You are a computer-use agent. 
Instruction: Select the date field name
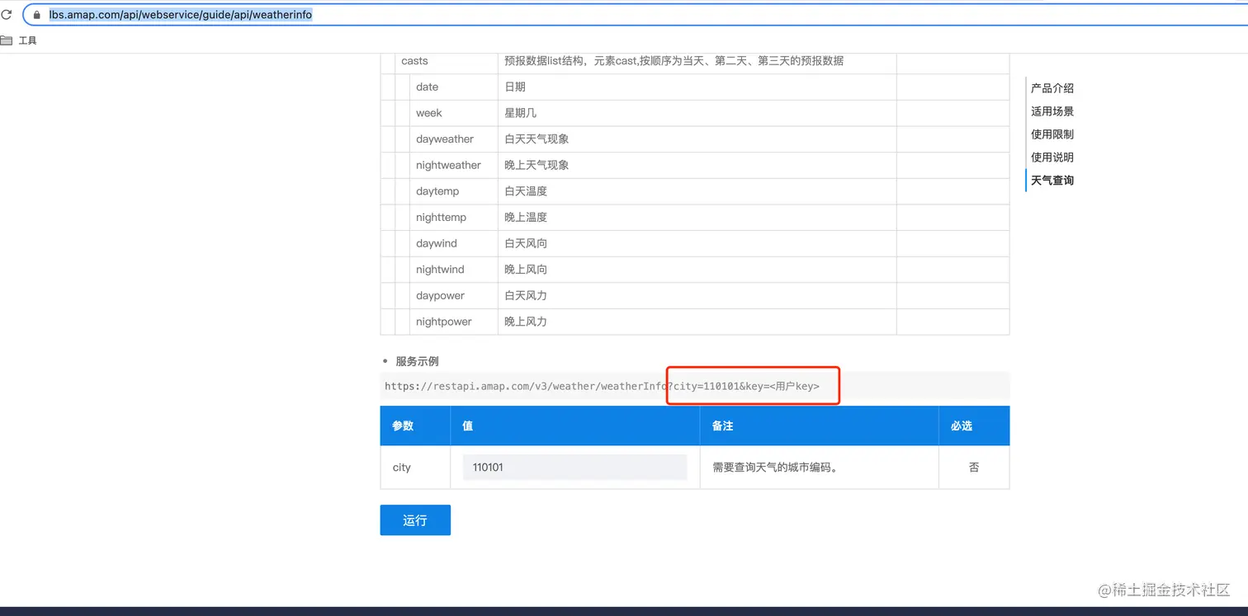[427, 87]
